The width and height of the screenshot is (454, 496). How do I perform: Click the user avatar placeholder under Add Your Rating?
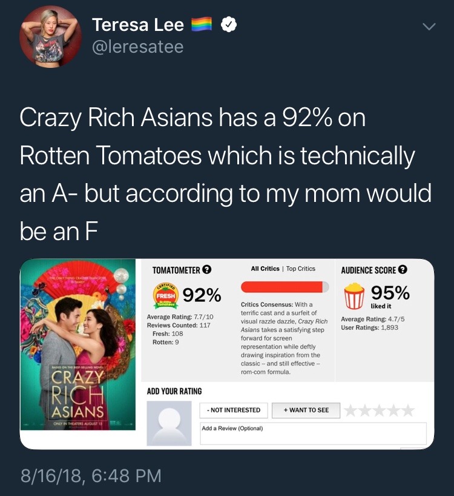click(169, 423)
